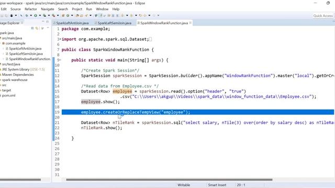Screen dimensions: 335x188
Task: Open the External Tools dropdown arrow
Action: 58,15
